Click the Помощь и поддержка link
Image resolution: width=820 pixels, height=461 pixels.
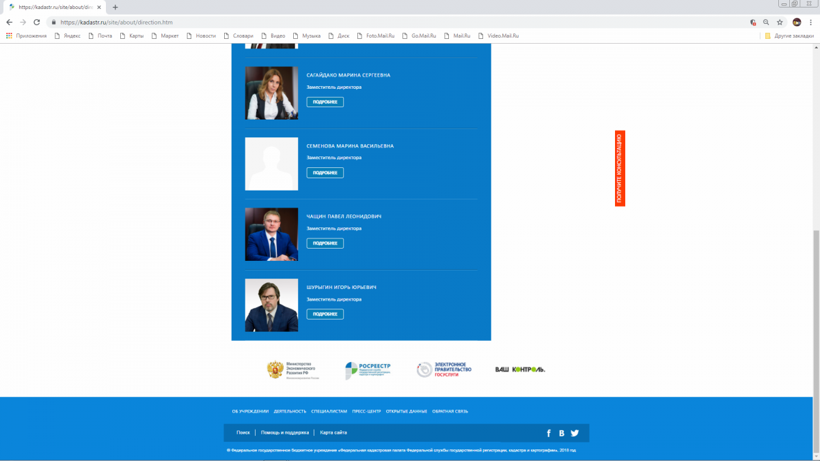coord(285,433)
